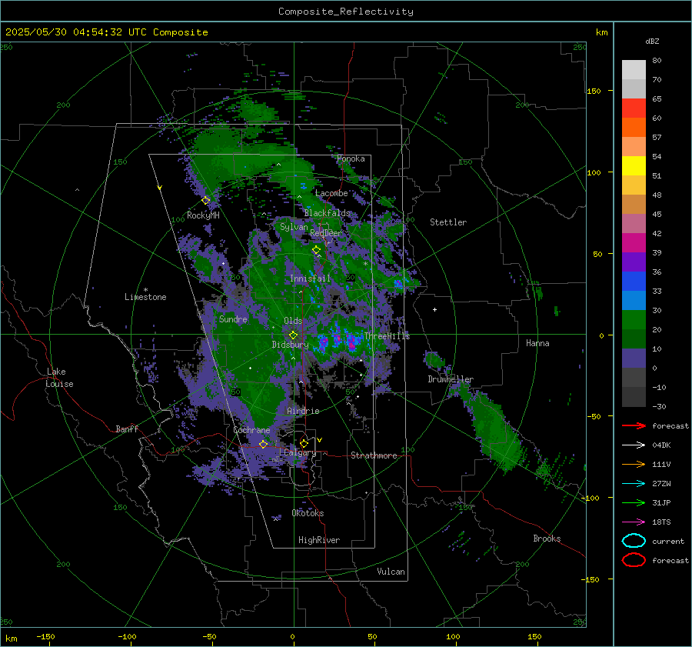Screen dimensions: 692x647
Task: Click the Cochrane city label
Action: [x=251, y=430]
